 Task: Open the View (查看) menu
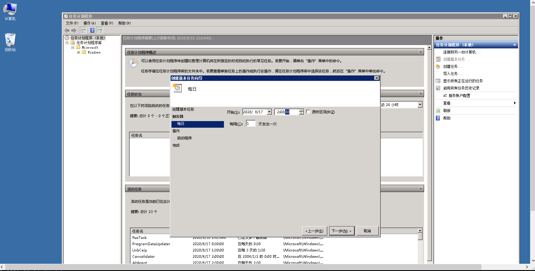tap(107, 23)
